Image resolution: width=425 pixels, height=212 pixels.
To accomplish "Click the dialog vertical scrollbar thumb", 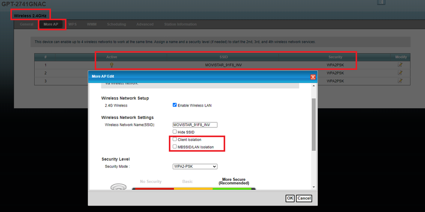I will pos(314,124).
